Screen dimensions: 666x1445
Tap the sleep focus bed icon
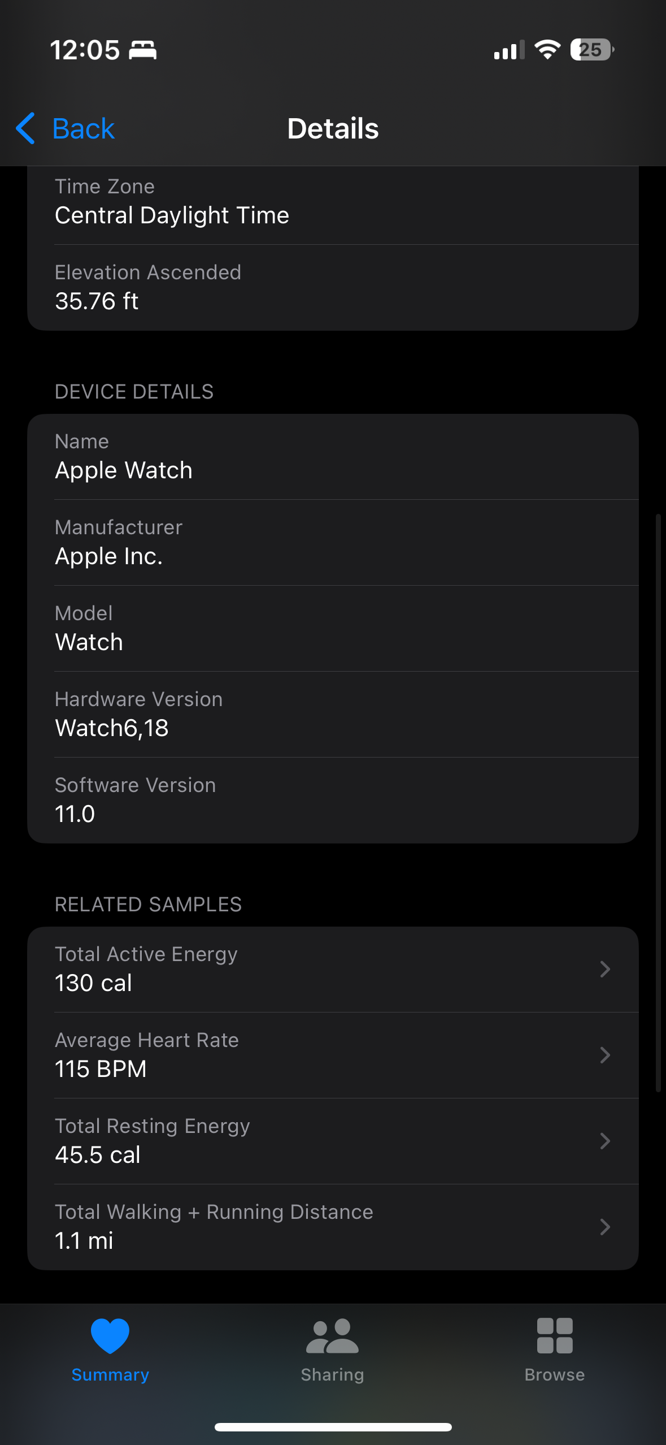(143, 50)
